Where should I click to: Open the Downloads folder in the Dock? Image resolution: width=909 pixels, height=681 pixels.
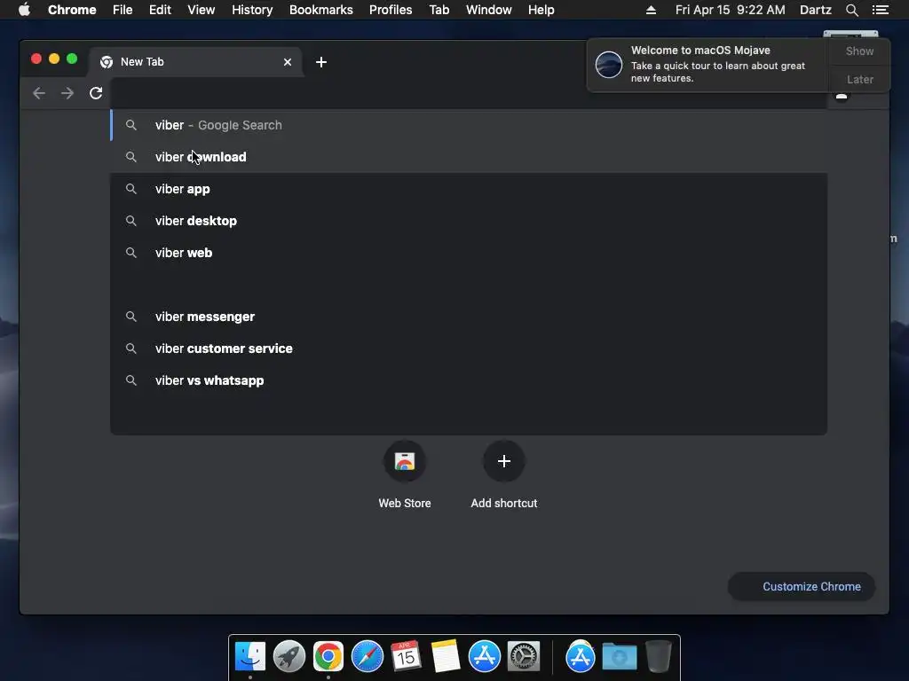pyautogui.click(x=619, y=657)
